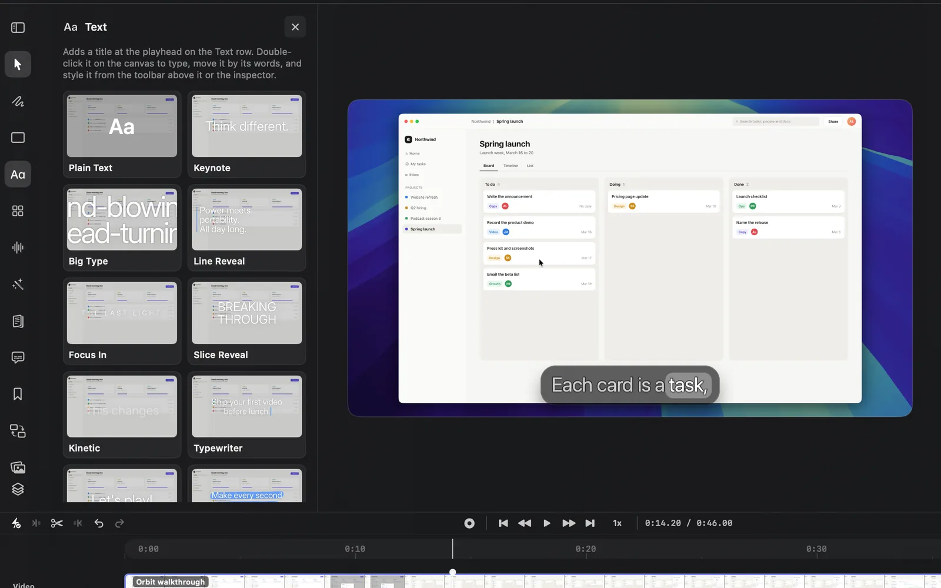941x588 pixels.
Task: Click the trim-end icon right of scissors
Action: click(x=78, y=523)
